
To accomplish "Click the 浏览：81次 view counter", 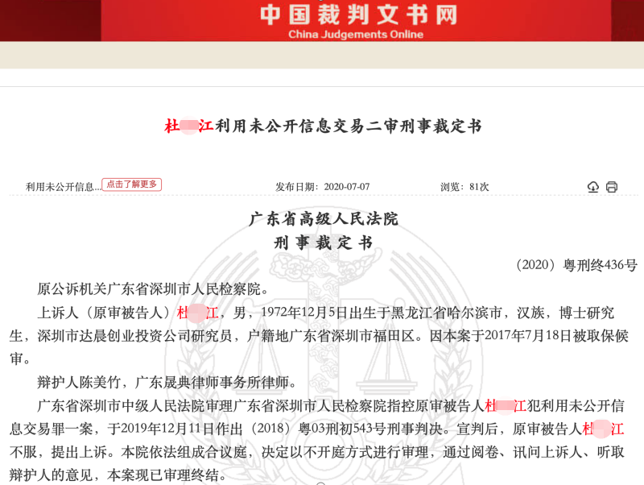I will coord(464,187).
